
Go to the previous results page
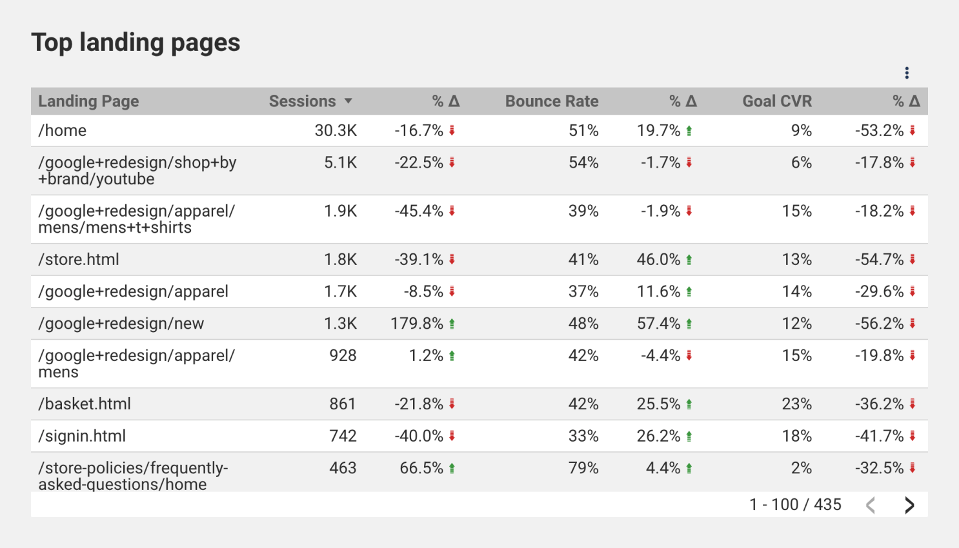[871, 505]
